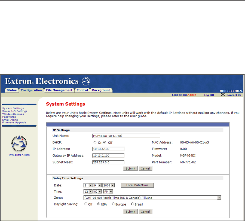Set Daylight Saving to Off
Viewport: 245px width, 221px height.
(86, 204)
